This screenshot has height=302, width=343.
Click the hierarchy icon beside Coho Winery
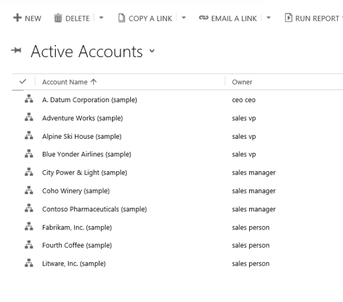tap(26, 191)
